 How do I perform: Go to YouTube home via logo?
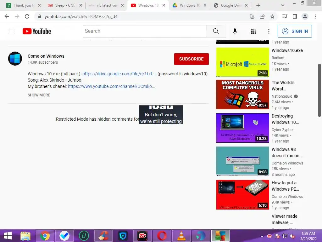click(37, 31)
